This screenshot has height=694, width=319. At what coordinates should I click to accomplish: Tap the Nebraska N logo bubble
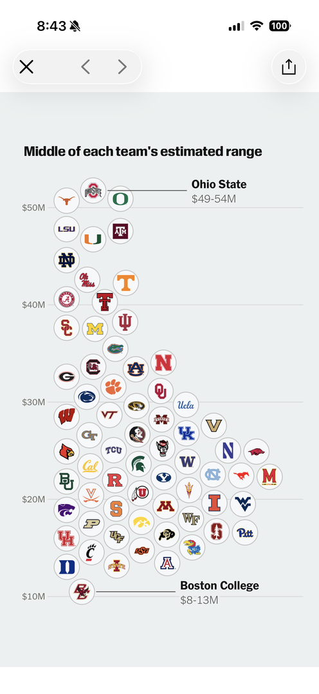point(164,362)
